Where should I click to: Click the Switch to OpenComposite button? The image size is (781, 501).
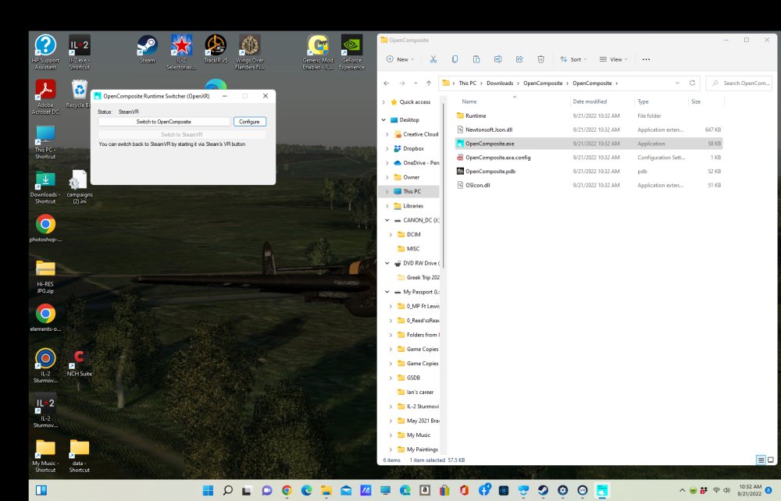(x=164, y=122)
